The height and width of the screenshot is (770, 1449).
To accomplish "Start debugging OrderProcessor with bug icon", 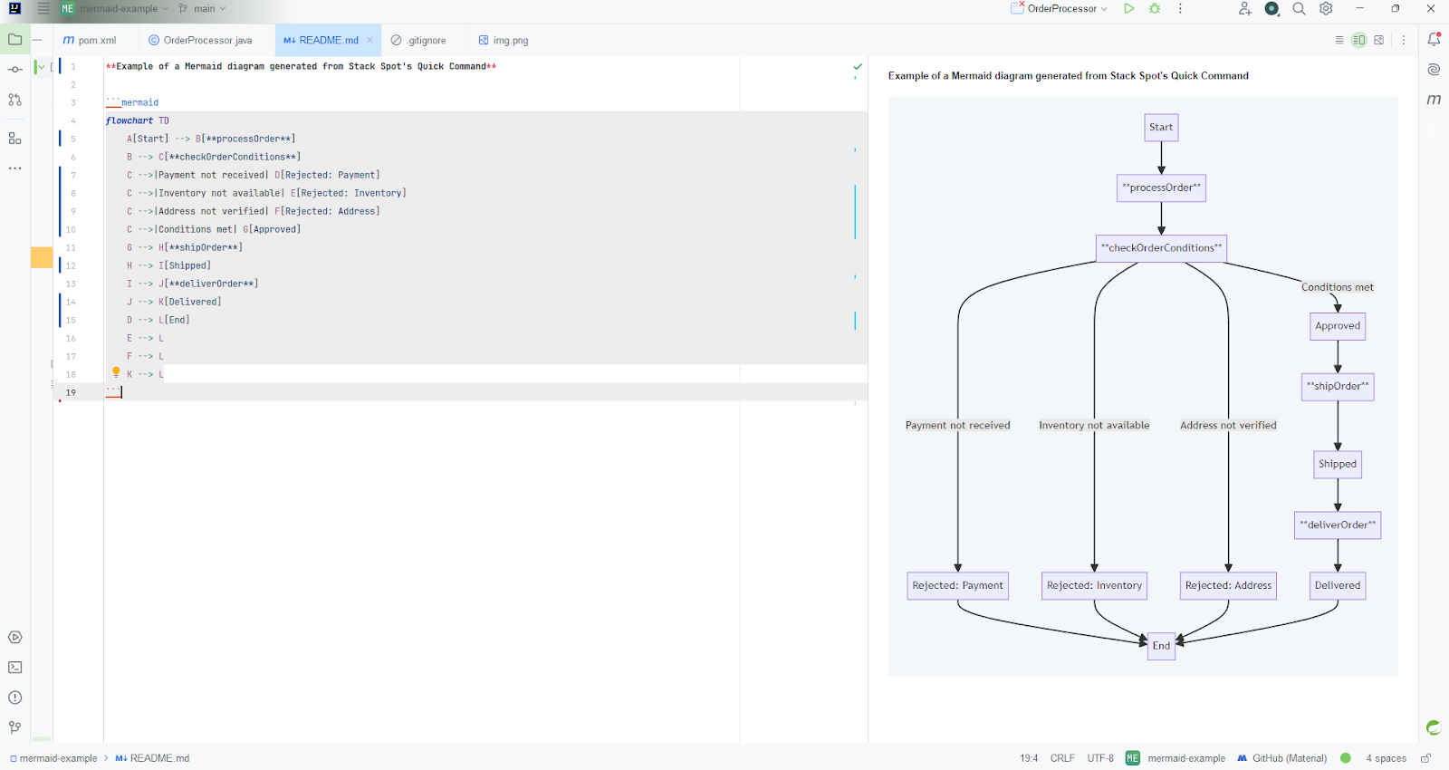I will 1155,8.
